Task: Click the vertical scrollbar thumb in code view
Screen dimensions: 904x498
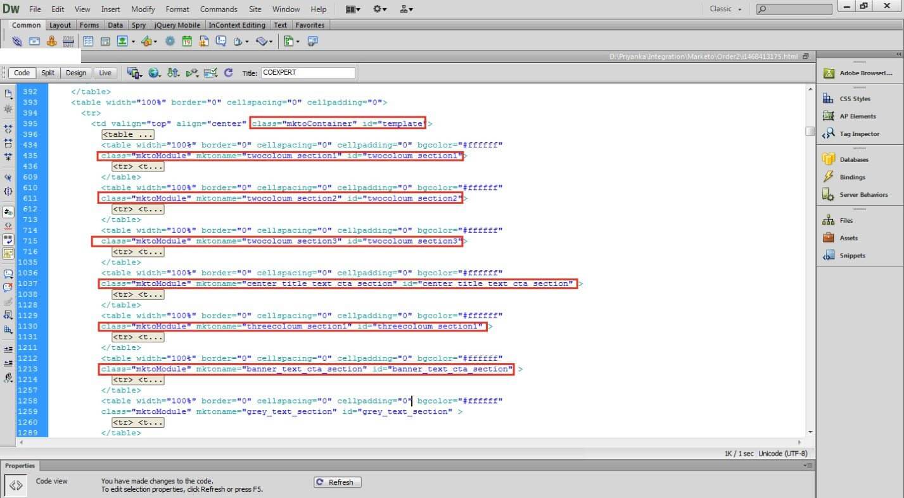Action: pos(810,131)
